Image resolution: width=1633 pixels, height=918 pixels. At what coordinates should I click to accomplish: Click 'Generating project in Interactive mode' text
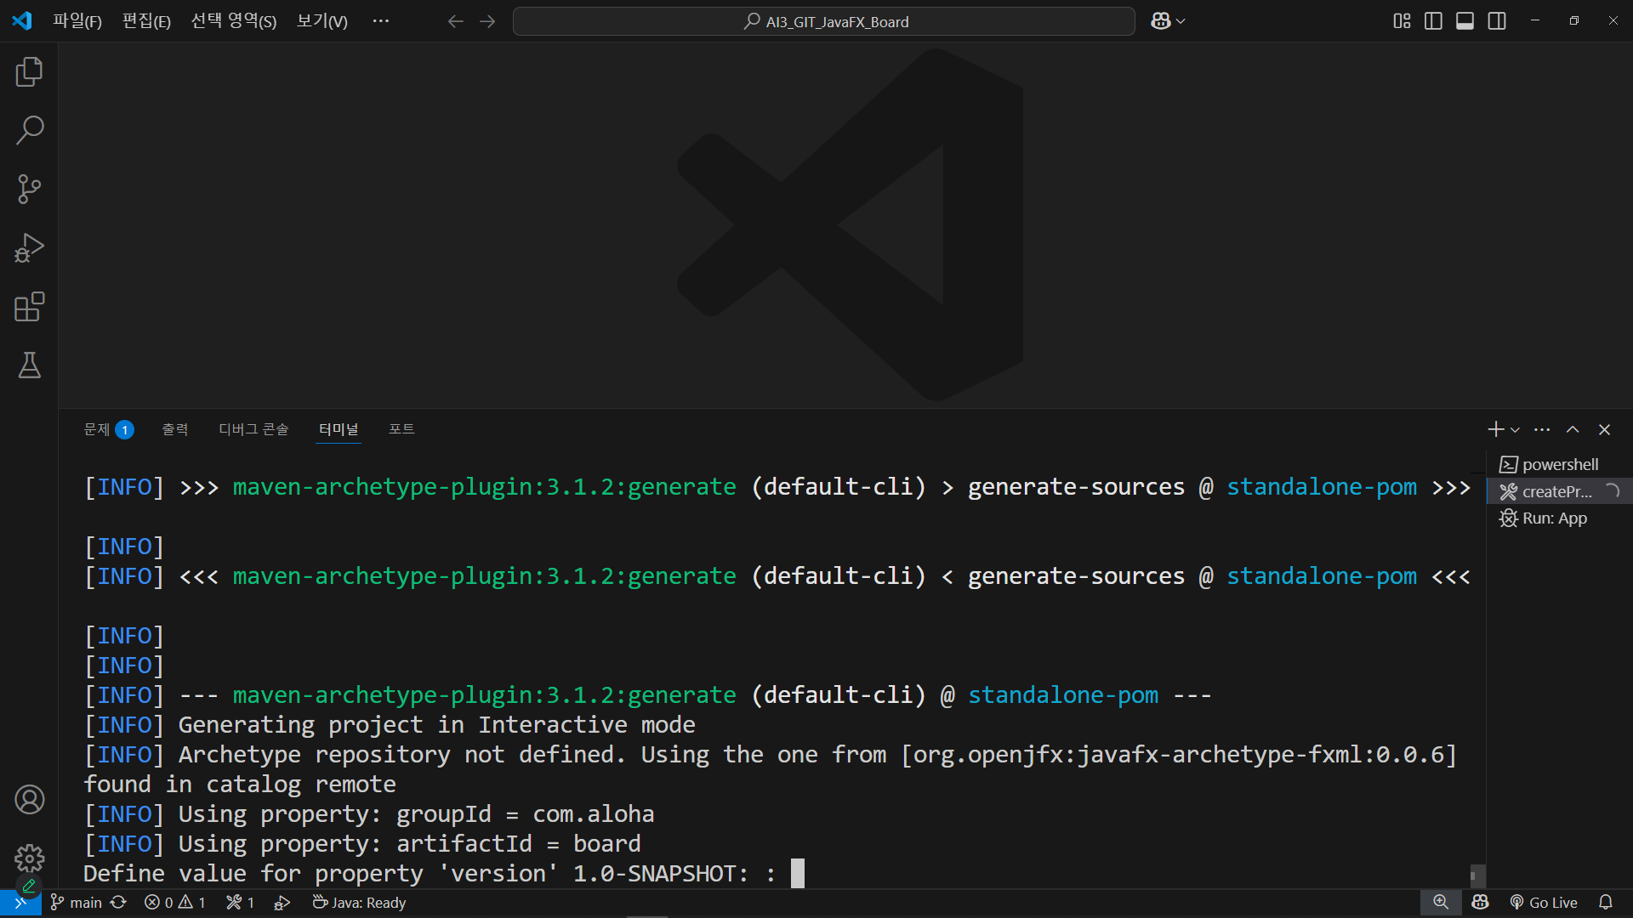click(x=436, y=724)
